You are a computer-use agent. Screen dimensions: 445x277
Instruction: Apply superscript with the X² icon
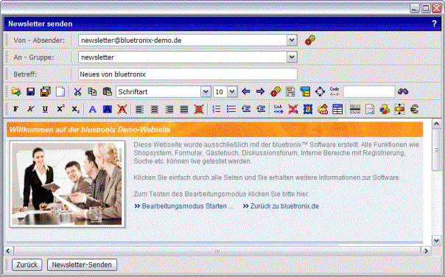click(x=60, y=108)
